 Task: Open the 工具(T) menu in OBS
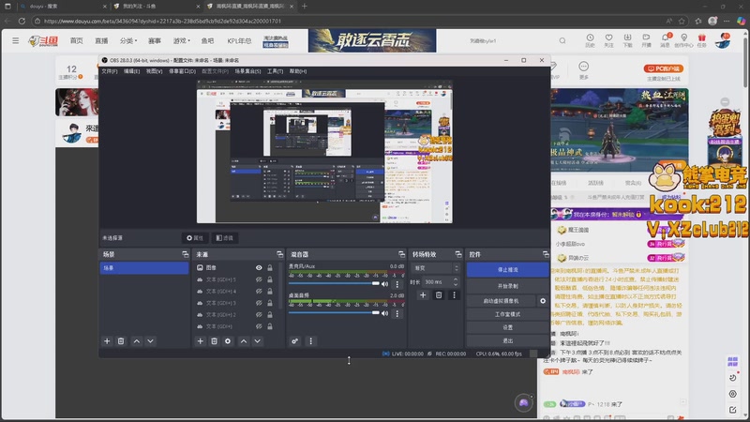click(x=275, y=71)
